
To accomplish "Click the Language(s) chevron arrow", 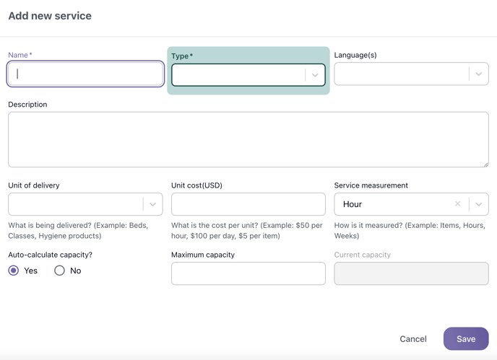I will tap(478, 74).
